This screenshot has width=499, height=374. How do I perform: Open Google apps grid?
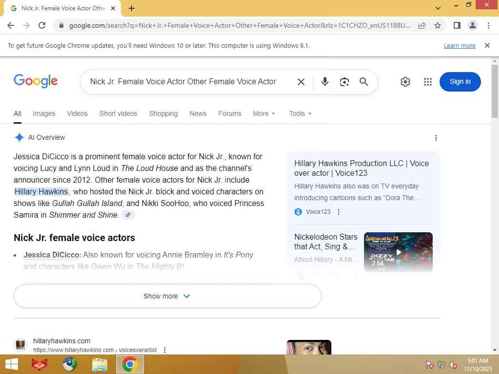428,82
